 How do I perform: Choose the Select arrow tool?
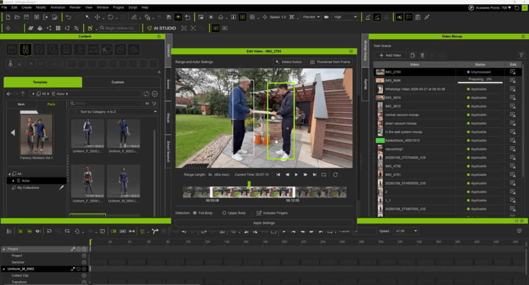(x=87, y=17)
